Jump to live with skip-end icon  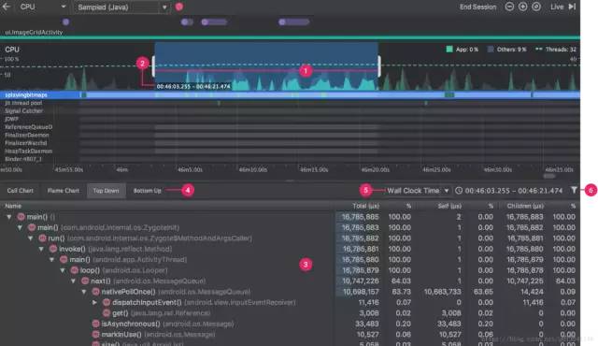click(572, 7)
